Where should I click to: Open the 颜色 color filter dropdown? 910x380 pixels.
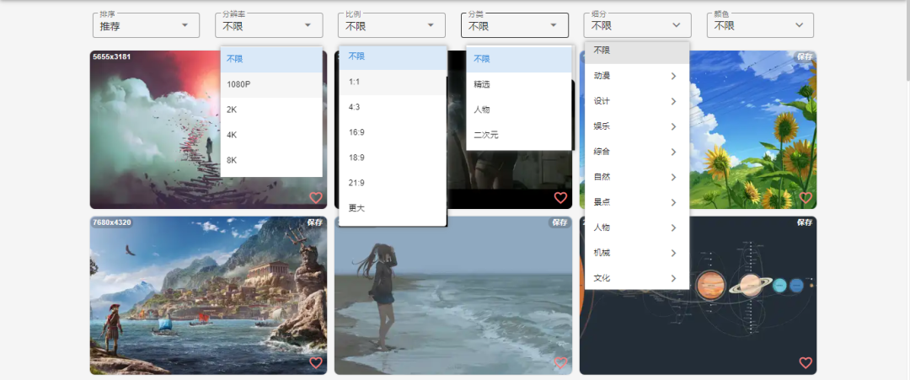point(760,25)
